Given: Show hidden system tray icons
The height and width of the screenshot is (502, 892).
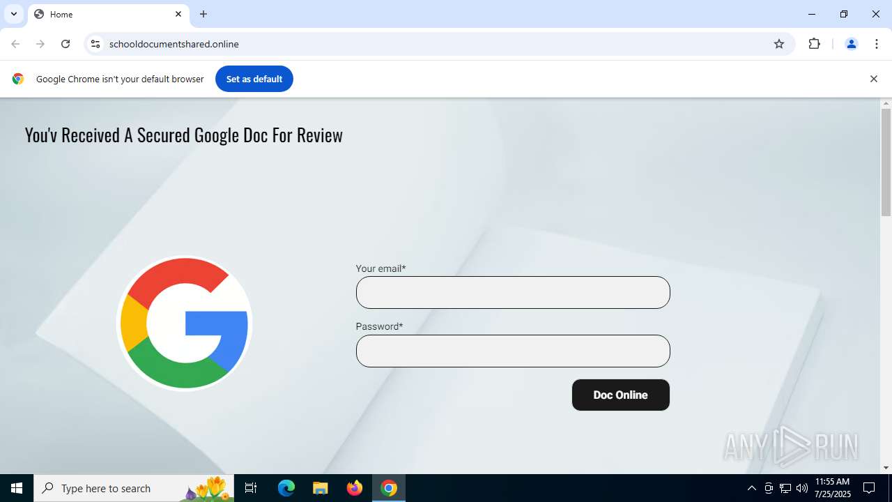Looking at the screenshot, I should tap(751, 488).
